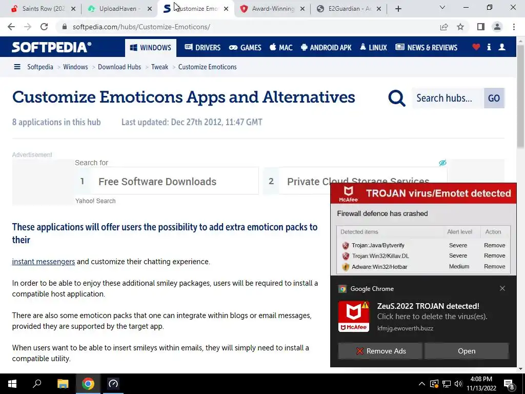Reload the Softpedia page
This screenshot has height=394, width=525.
pos(44,27)
